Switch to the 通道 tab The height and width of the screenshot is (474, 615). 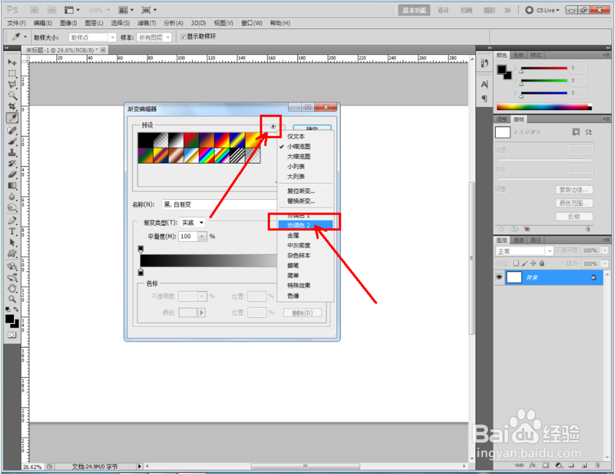[x=518, y=240]
